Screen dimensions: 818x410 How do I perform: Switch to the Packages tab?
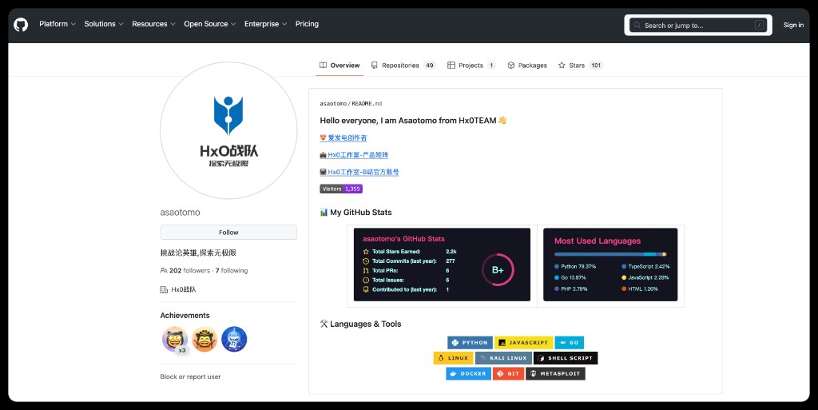527,66
